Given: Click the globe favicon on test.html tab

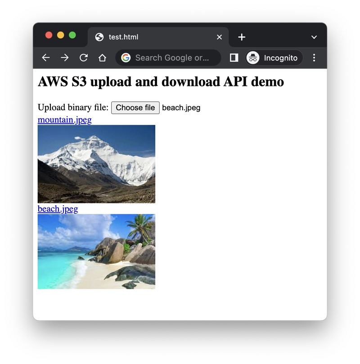Looking at the screenshot, I should pos(99,37).
